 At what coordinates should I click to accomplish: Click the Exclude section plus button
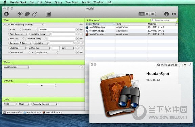[x=42, y=85]
